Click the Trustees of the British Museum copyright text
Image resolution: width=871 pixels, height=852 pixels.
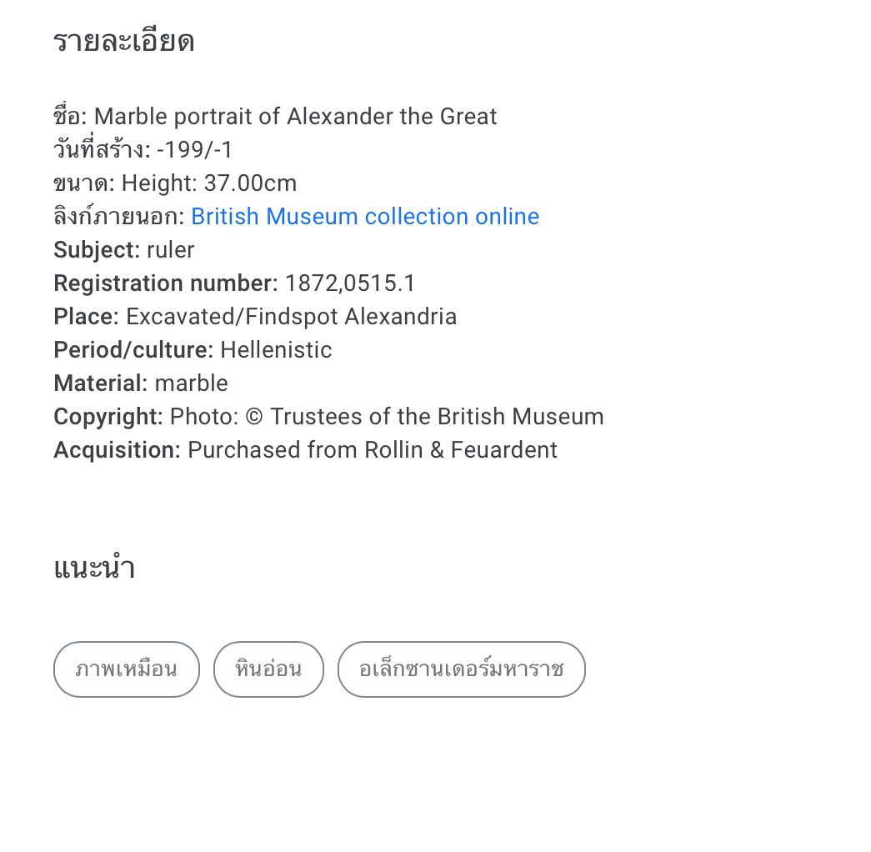point(437,417)
